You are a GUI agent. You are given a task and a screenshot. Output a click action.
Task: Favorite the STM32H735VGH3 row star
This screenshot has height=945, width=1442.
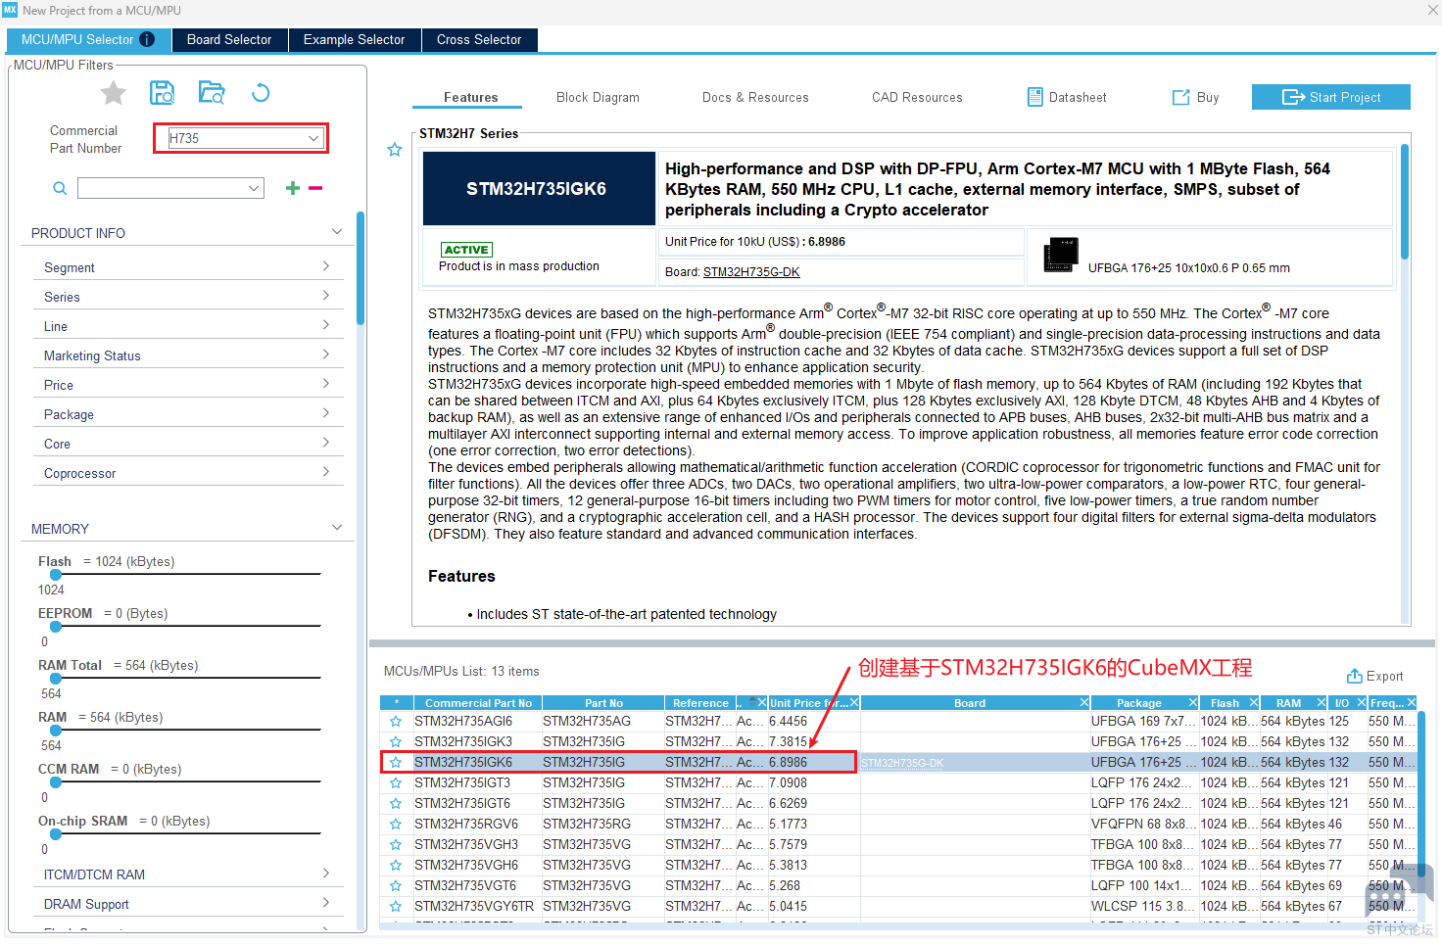(x=396, y=844)
